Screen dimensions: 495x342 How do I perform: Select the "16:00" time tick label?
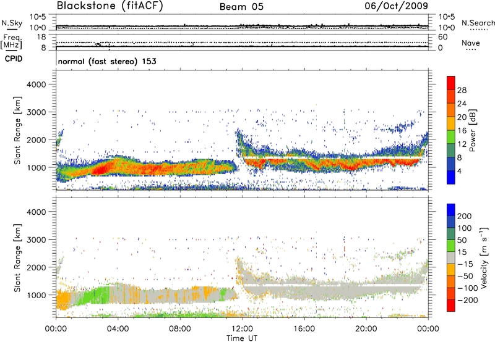click(304, 329)
